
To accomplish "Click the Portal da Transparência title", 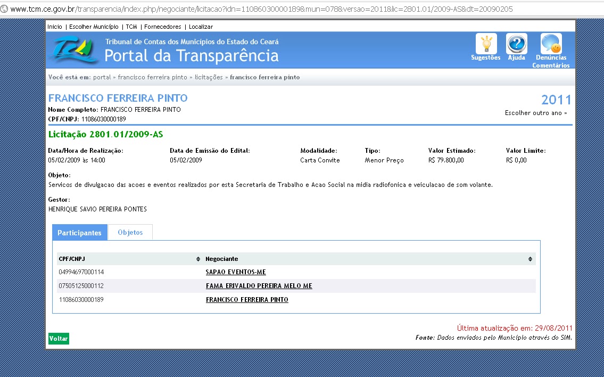I will (x=192, y=55).
